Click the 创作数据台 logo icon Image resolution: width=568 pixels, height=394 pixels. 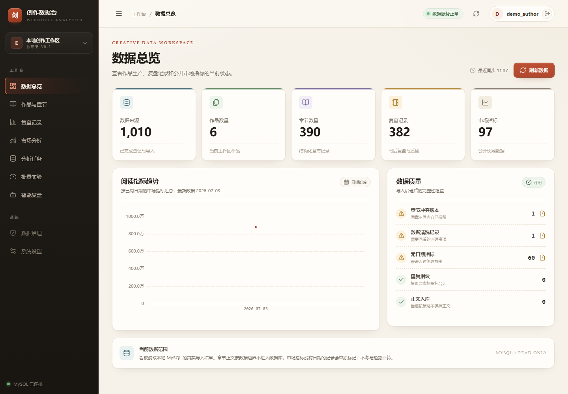pos(15,15)
